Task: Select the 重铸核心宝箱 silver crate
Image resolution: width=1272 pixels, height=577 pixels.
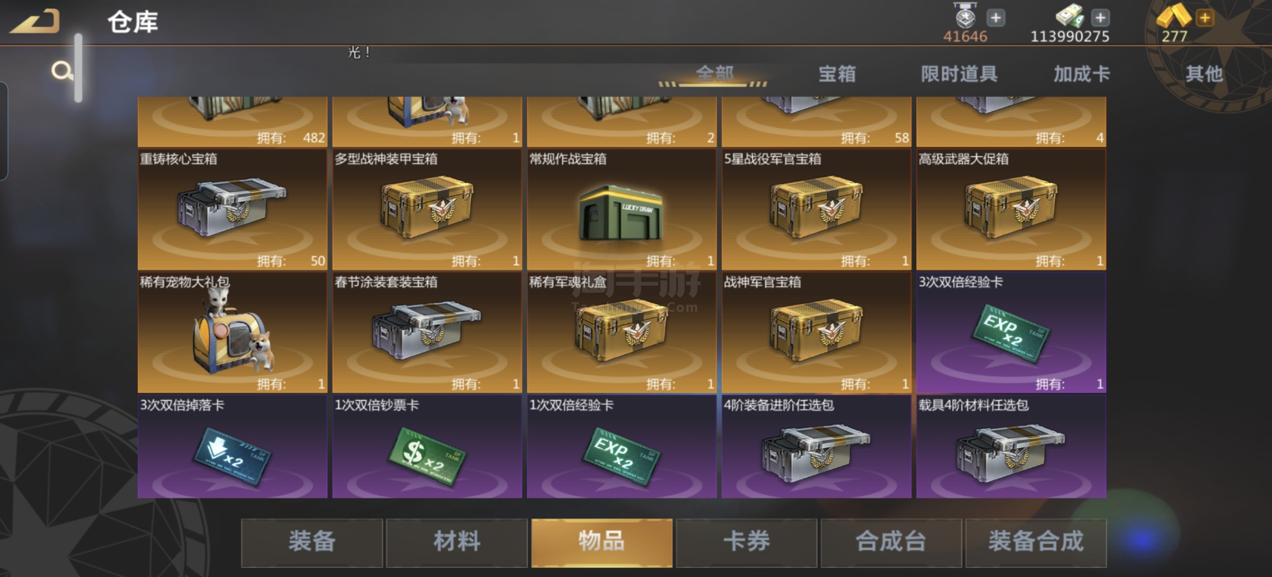Action: pos(233,209)
